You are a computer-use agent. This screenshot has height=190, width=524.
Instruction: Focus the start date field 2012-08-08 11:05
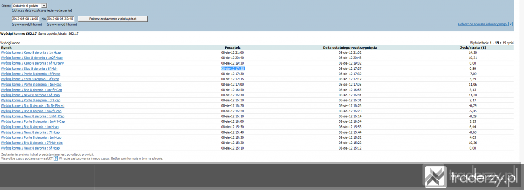[x=26, y=19]
